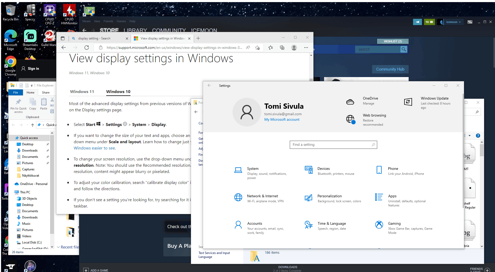Close the View display settings tab
This screenshot has height=272, width=495.
(x=189, y=38)
